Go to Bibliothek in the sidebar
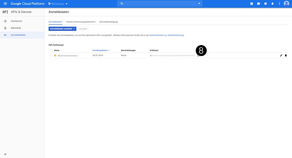 point(16,28)
